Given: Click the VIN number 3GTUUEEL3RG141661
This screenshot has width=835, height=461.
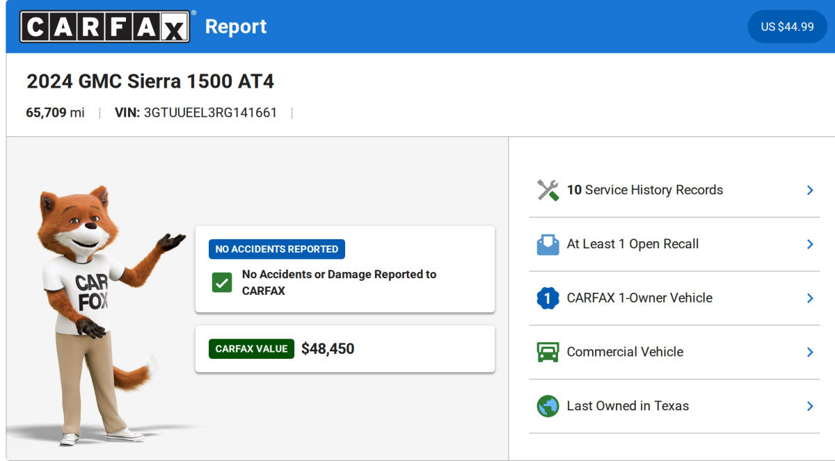Looking at the screenshot, I should (x=210, y=113).
